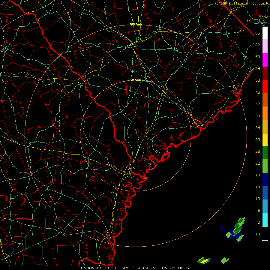Click the '50 NMI' range ring label
Image resolution: width=270 pixels, height=270 pixels.
pos(136,80)
